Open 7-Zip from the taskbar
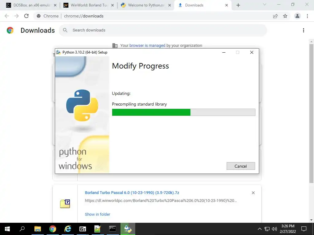The width and height of the screenshot is (314, 235). 83,229
